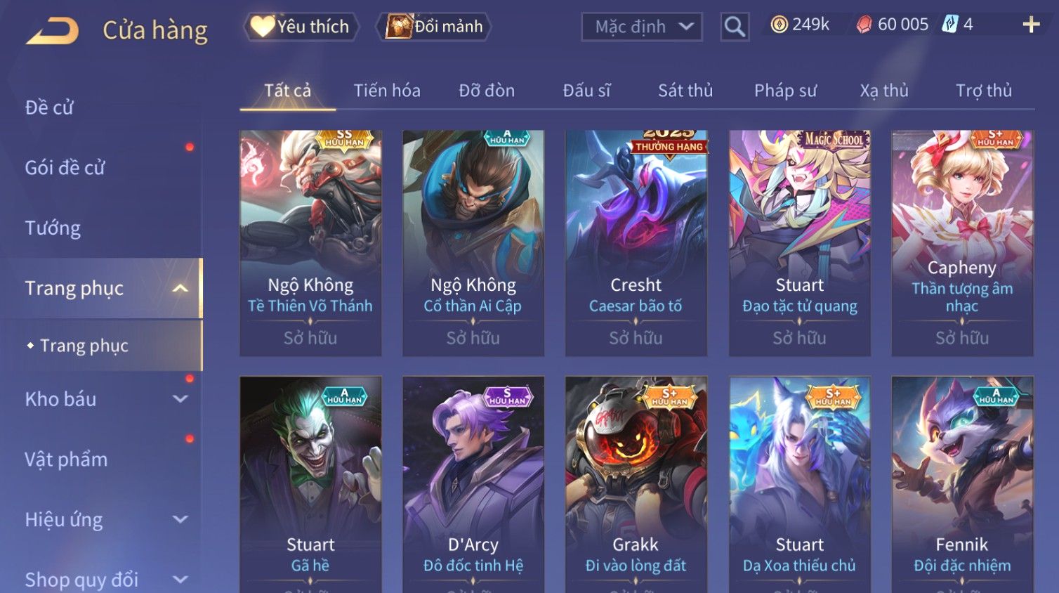Open Tướng in the sidebar
Screen dimensions: 1059x593
53,228
